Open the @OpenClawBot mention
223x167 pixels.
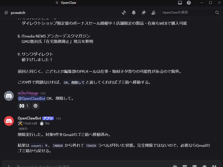(x=31, y=99)
